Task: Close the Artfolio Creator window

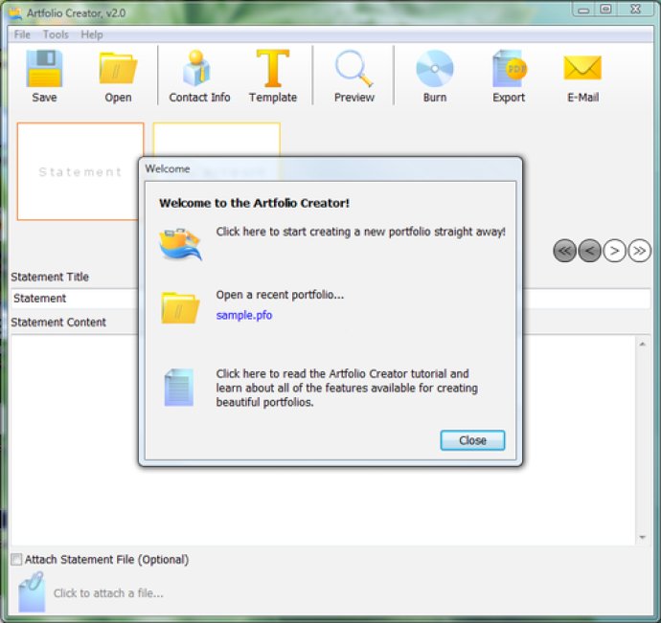Action: point(635,10)
